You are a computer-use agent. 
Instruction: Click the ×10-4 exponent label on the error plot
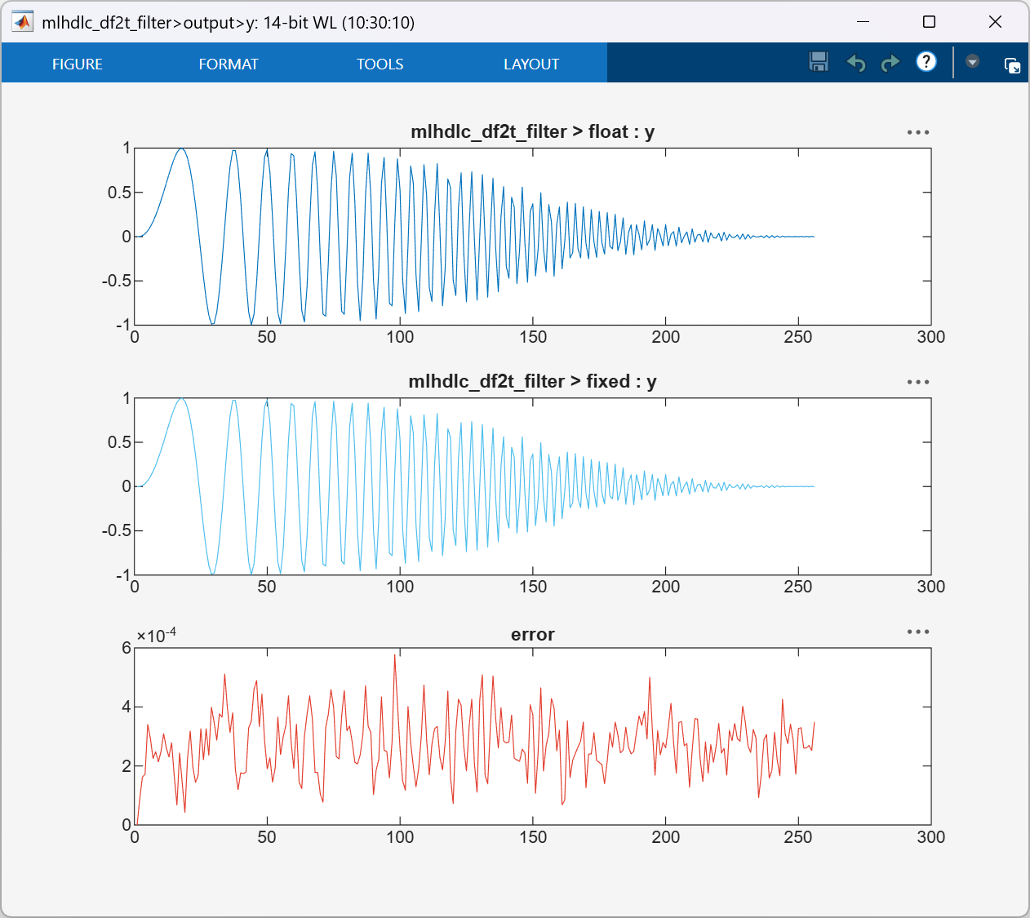[157, 635]
